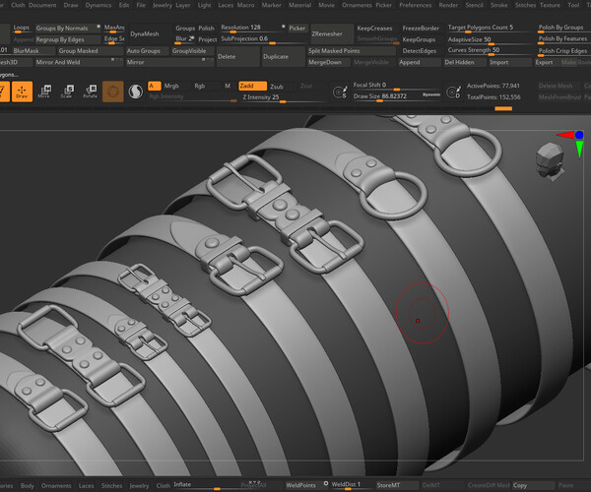Viewport: 591px width, 492px height.
Task: Activate the Draw mode icon
Action: point(22,92)
